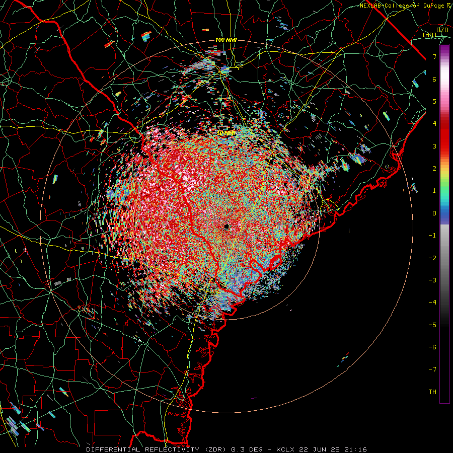453x453 pixels.
Task: Click the 0.3 DEG elevation angle text
Action: (x=247, y=449)
